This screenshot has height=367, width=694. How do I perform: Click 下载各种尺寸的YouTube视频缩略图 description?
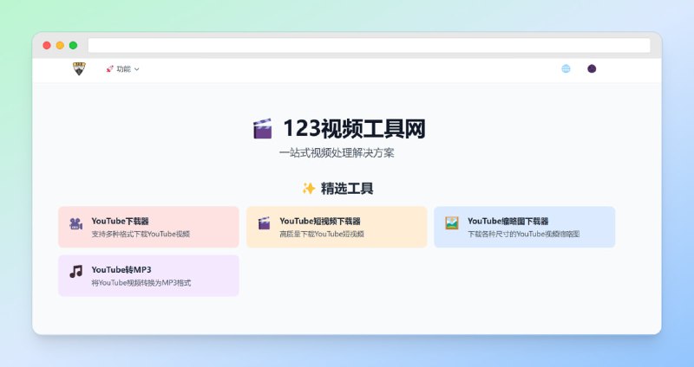point(524,234)
